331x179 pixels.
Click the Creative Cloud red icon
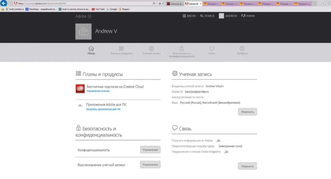coord(80,89)
